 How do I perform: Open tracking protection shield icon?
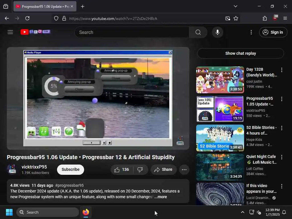(x=56, y=19)
